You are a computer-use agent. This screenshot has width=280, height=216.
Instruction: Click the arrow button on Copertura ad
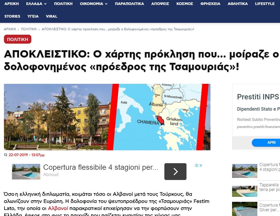[175, 172]
